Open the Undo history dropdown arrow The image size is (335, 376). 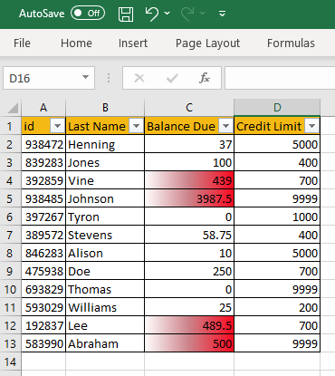click(167, 14)
